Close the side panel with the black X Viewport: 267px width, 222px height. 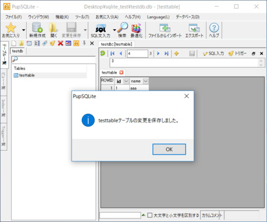click(92, 43)
